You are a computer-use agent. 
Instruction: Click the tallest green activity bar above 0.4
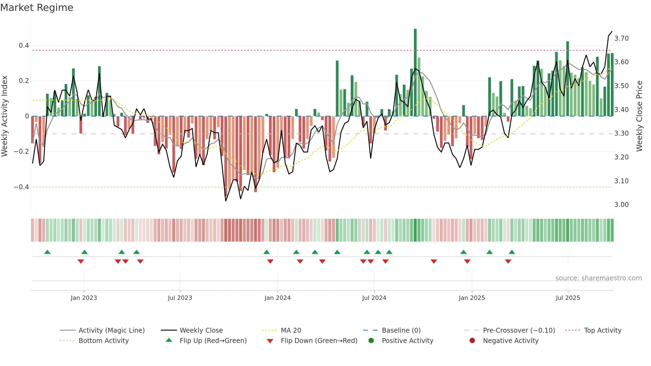coord(415,72)
